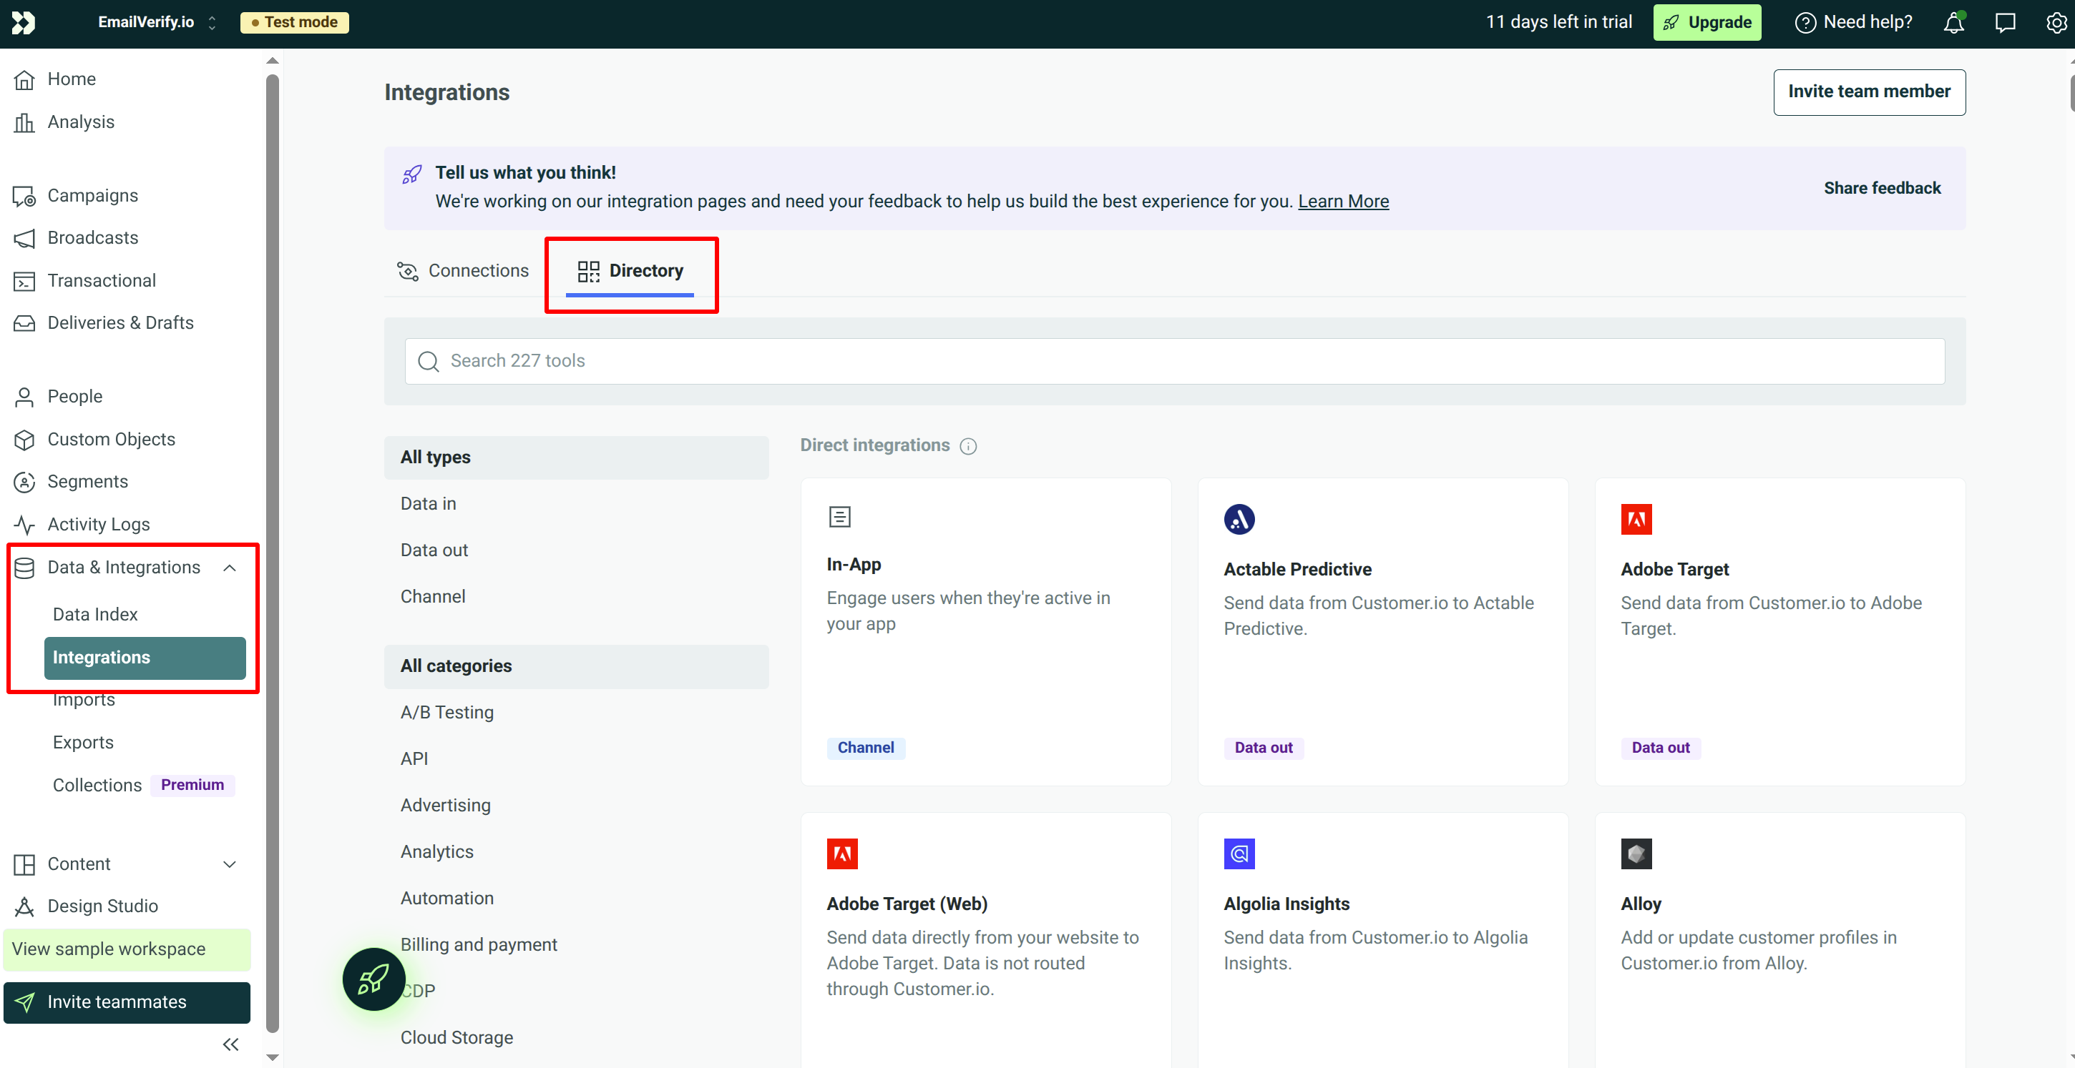Collapse the sidebar with double-chevron

(x=230, y=1044)
